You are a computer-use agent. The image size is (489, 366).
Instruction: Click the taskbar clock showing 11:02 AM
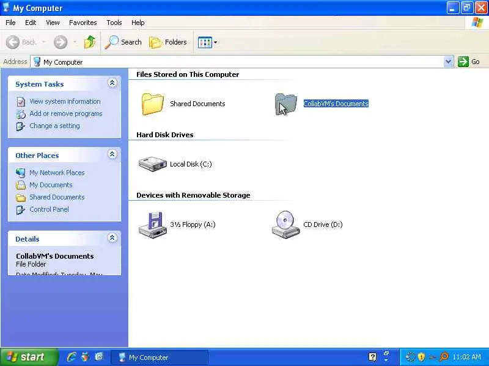466,357
